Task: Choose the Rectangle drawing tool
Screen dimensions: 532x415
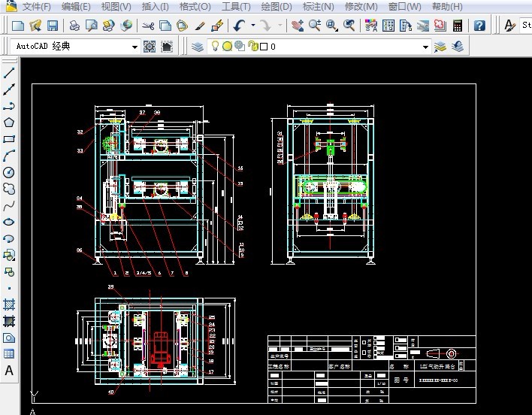Action: pyautogui.click(x=9, y=139)
